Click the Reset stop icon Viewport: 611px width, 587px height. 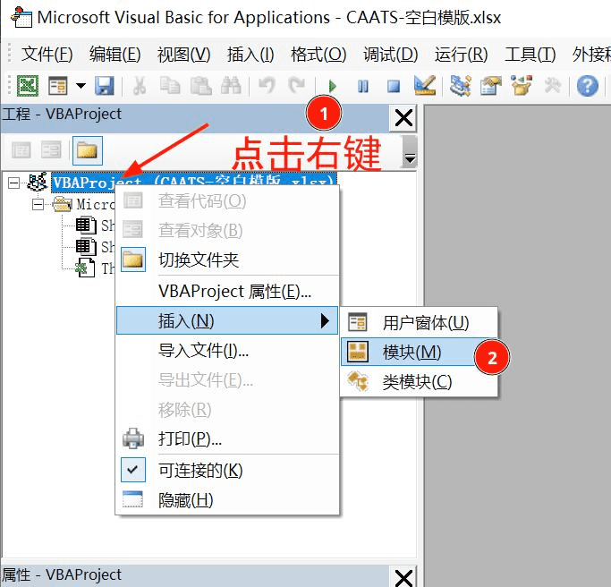click(x=394, y=86)
